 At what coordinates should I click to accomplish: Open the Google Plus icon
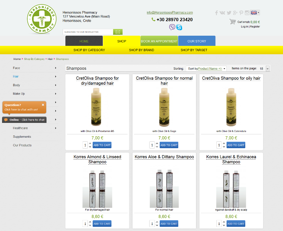coord(235,12)
